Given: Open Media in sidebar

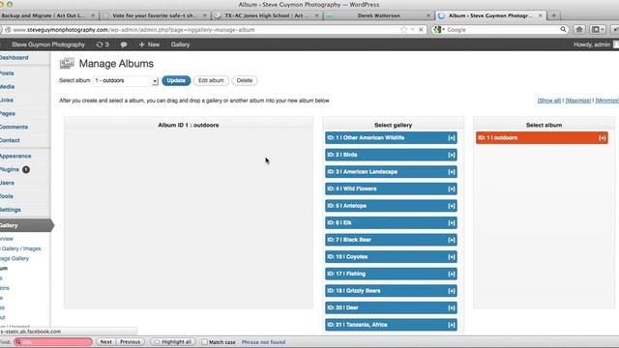Looking at the screenshot, I should tap(8, 86).
